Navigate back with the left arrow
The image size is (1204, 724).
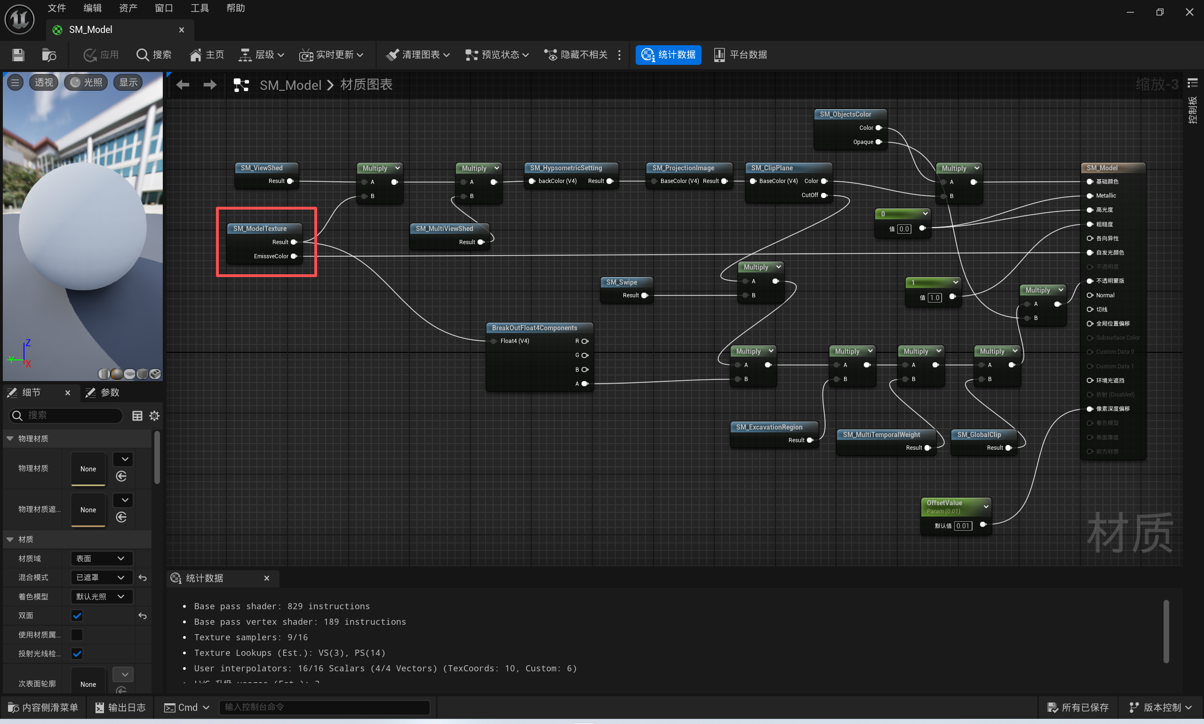click(183, 85)
